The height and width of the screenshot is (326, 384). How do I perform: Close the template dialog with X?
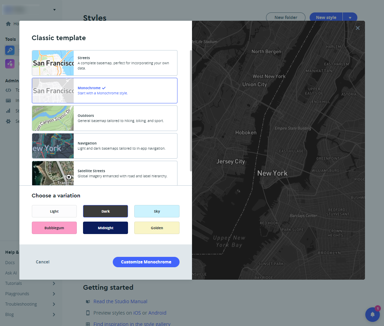pos(358,28)
